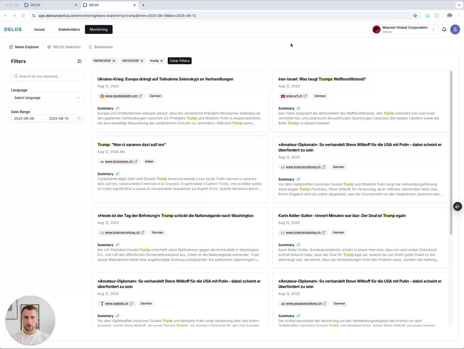Open user avatar S menu
The height and width of the screenshot is (349, 464).
point(455,29)
